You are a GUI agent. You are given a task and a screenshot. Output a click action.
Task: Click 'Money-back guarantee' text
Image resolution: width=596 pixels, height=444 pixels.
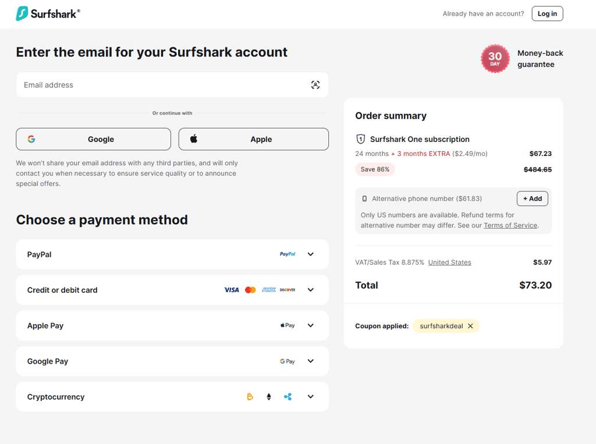[540, 59]
